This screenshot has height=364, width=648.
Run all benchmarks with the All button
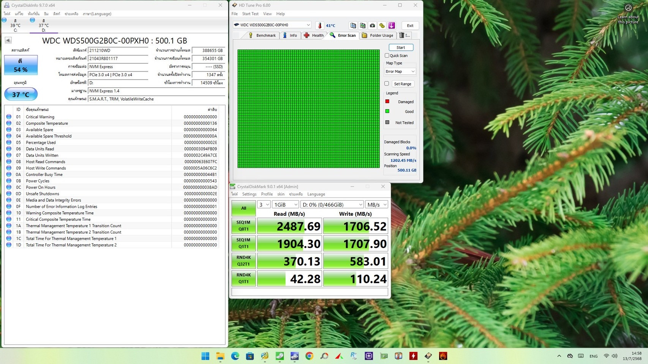point(243,208)
